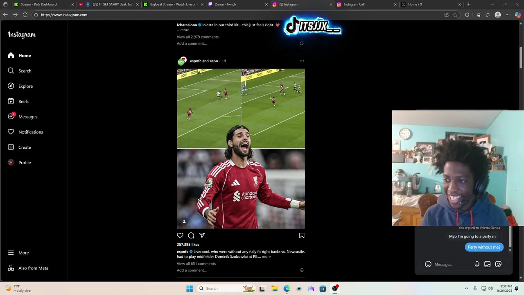
Task: Open Microsoft Store from taskbar
Action: pyautogui.click(x=323, y=288)
